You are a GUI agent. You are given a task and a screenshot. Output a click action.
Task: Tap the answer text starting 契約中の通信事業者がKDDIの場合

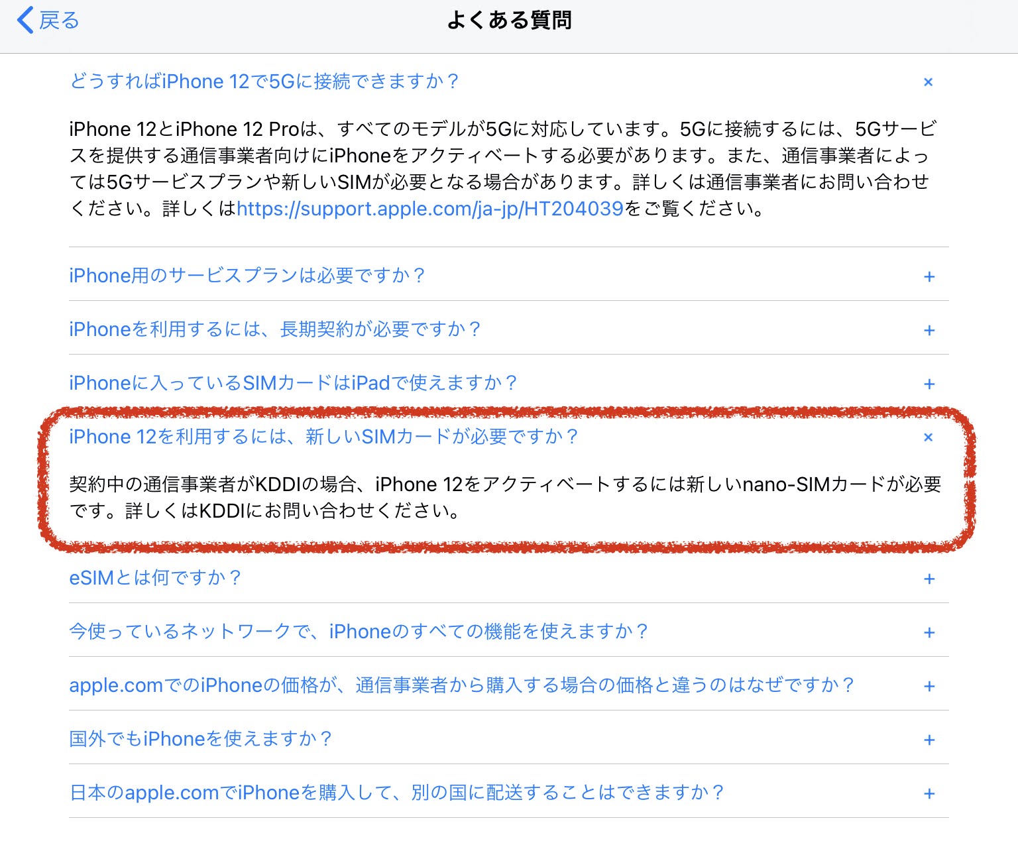coord(505,498)
